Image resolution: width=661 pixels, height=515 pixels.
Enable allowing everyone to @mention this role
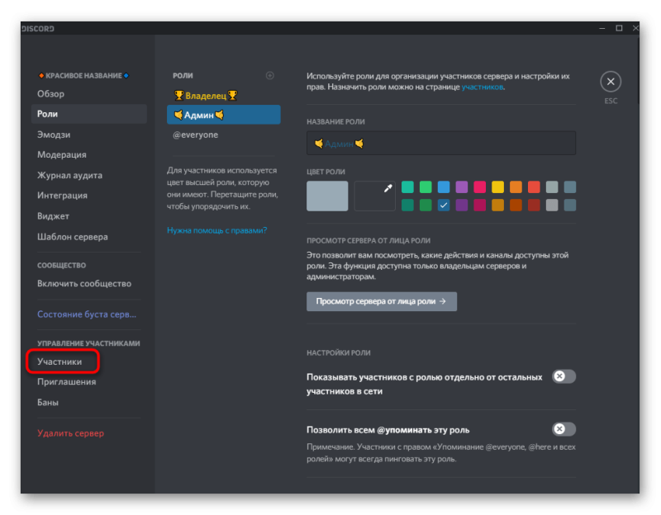[564, 429]
